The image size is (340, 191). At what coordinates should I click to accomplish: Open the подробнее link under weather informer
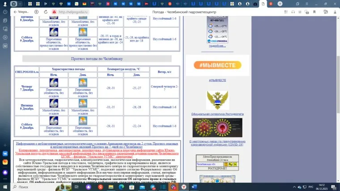click(x=217, y=46)
